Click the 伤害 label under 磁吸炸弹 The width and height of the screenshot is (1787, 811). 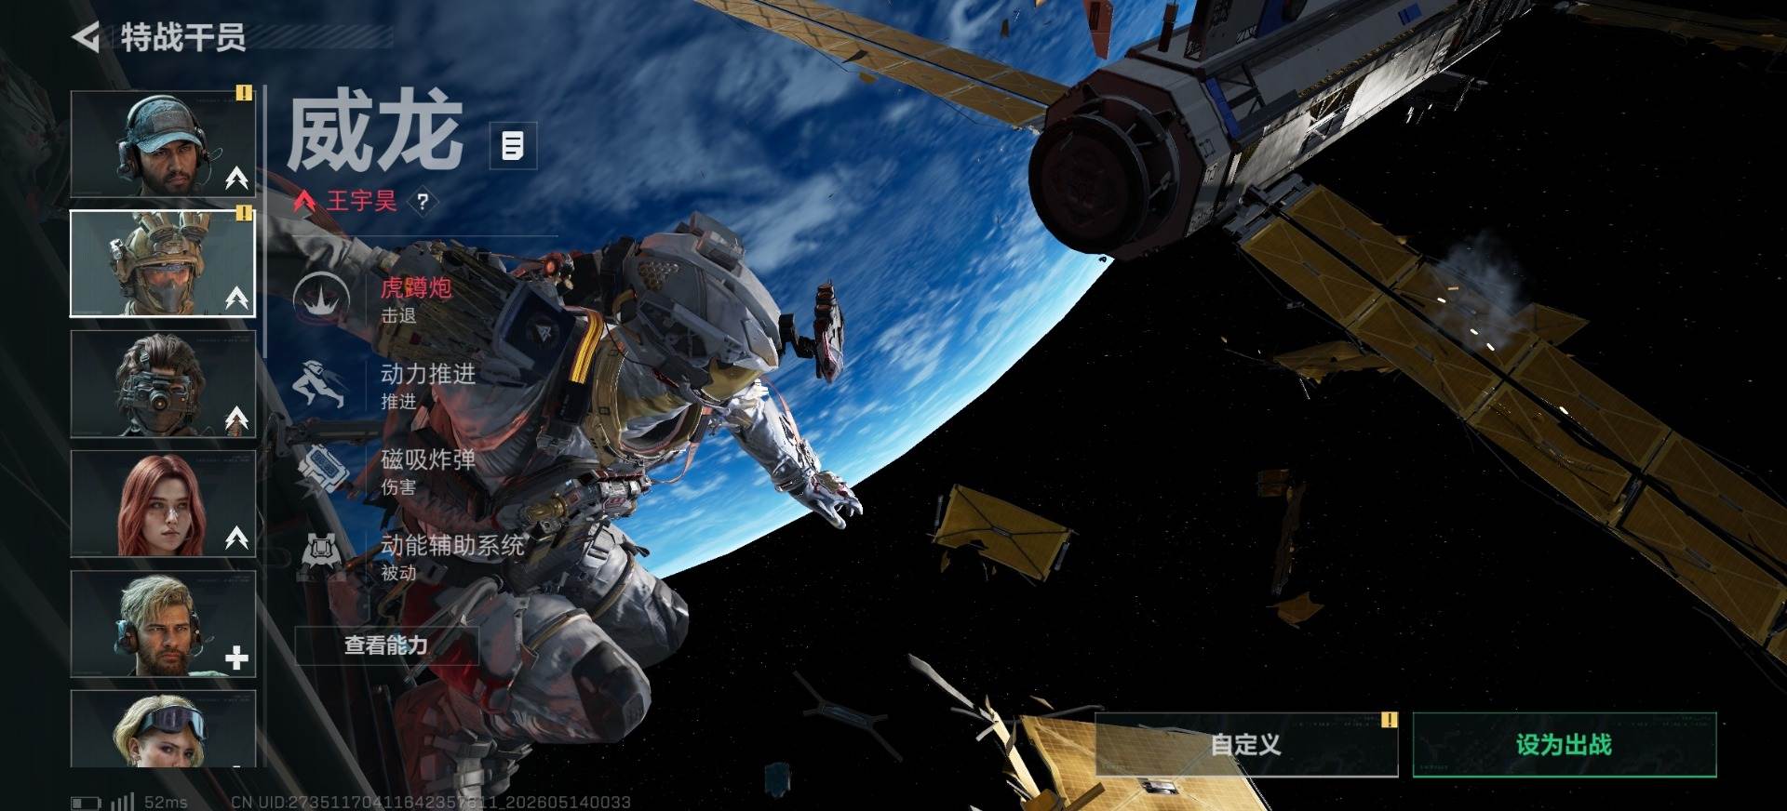(x=398, y=487)
